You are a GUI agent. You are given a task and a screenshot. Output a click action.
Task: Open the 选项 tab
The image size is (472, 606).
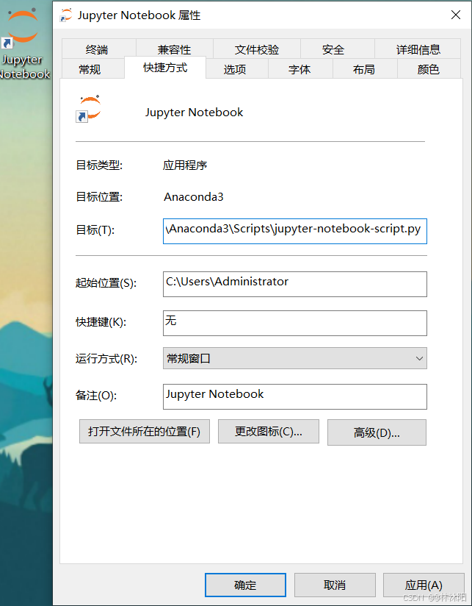click(237, 69)
